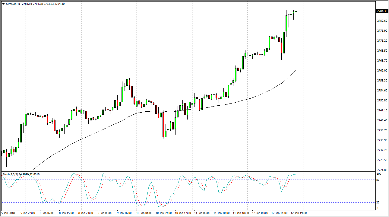
Task: Click the 2762.00 price scale label
Action: (x=382, y=71)
